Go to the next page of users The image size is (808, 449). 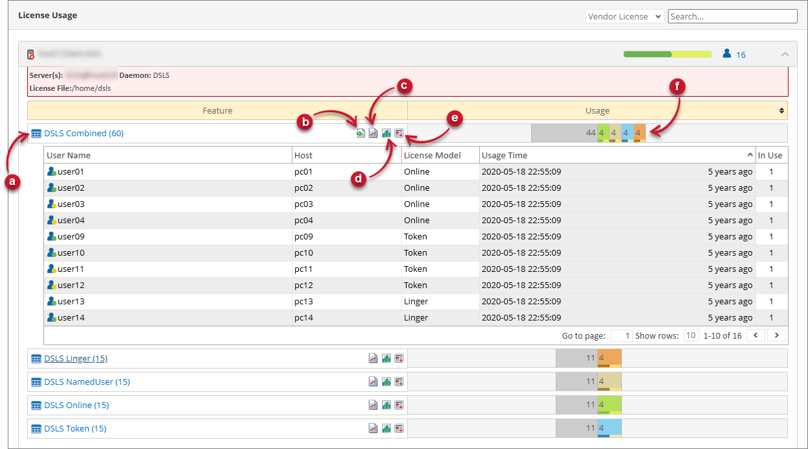click(777, 335)
